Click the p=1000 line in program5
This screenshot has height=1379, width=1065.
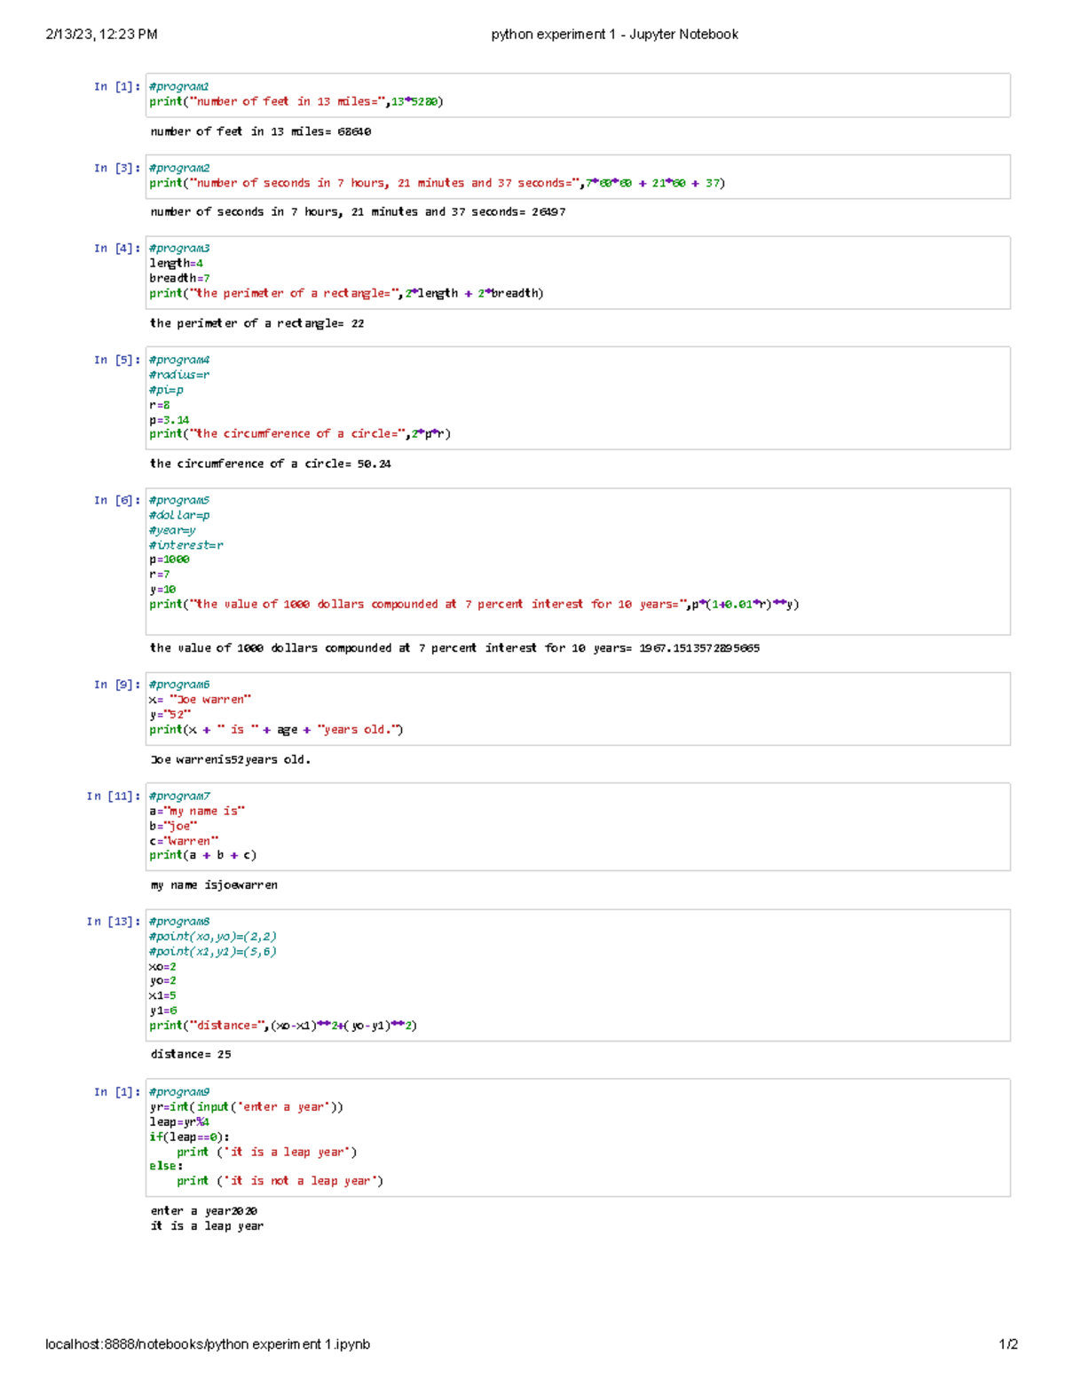point(162,559)
